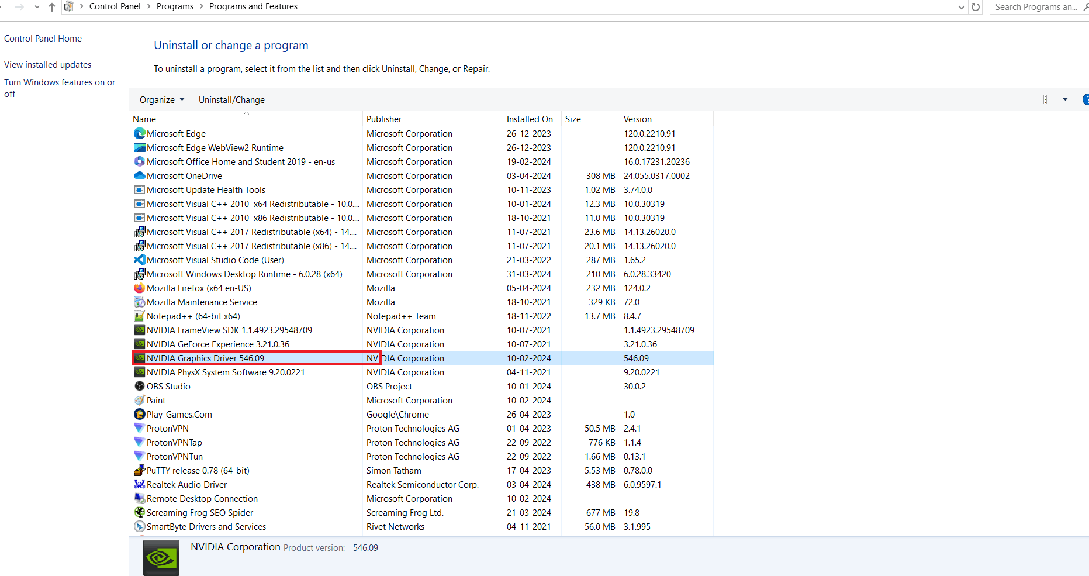Click the Play-Games.Com icon
Image resolution: width=1089 pixels, height=576 pixels.
tap(139, 415)
